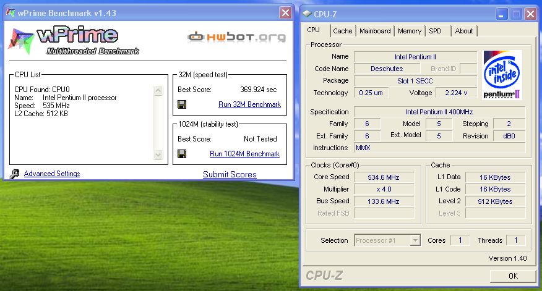542x291 pixels.
Task: Click the L1 Code value 16 KBytes
Action: (495, 189)
